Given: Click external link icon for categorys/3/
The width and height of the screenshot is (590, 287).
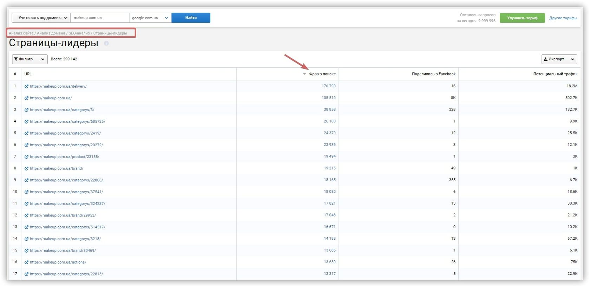Looking at the screenshot, I should click(26, 110).
